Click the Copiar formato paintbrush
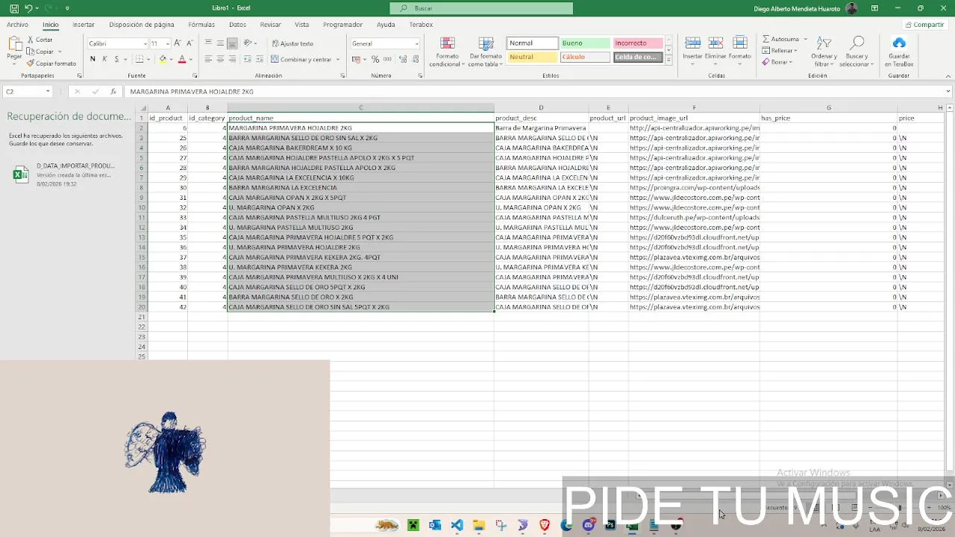 tap(51, 63)
